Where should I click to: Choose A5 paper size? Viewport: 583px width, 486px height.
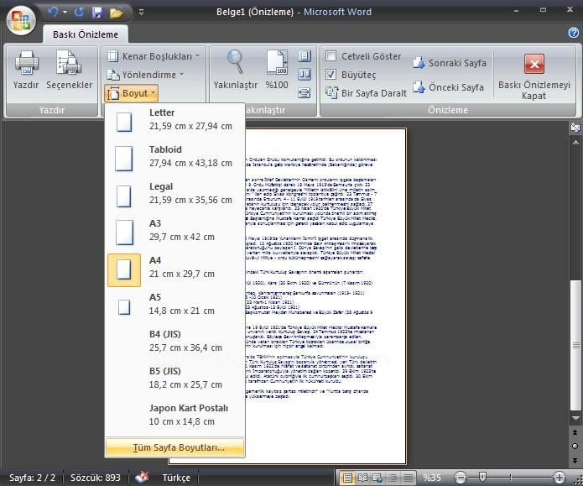pyautogui.click(x=174, y=306)
